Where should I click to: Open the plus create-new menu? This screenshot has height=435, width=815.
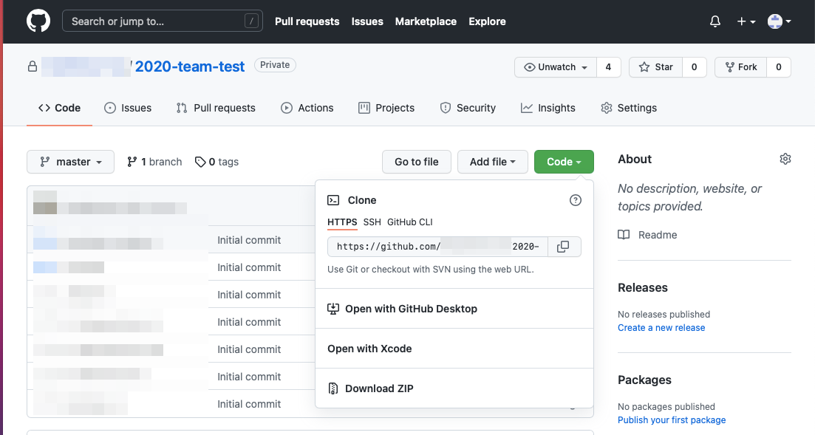746,21
